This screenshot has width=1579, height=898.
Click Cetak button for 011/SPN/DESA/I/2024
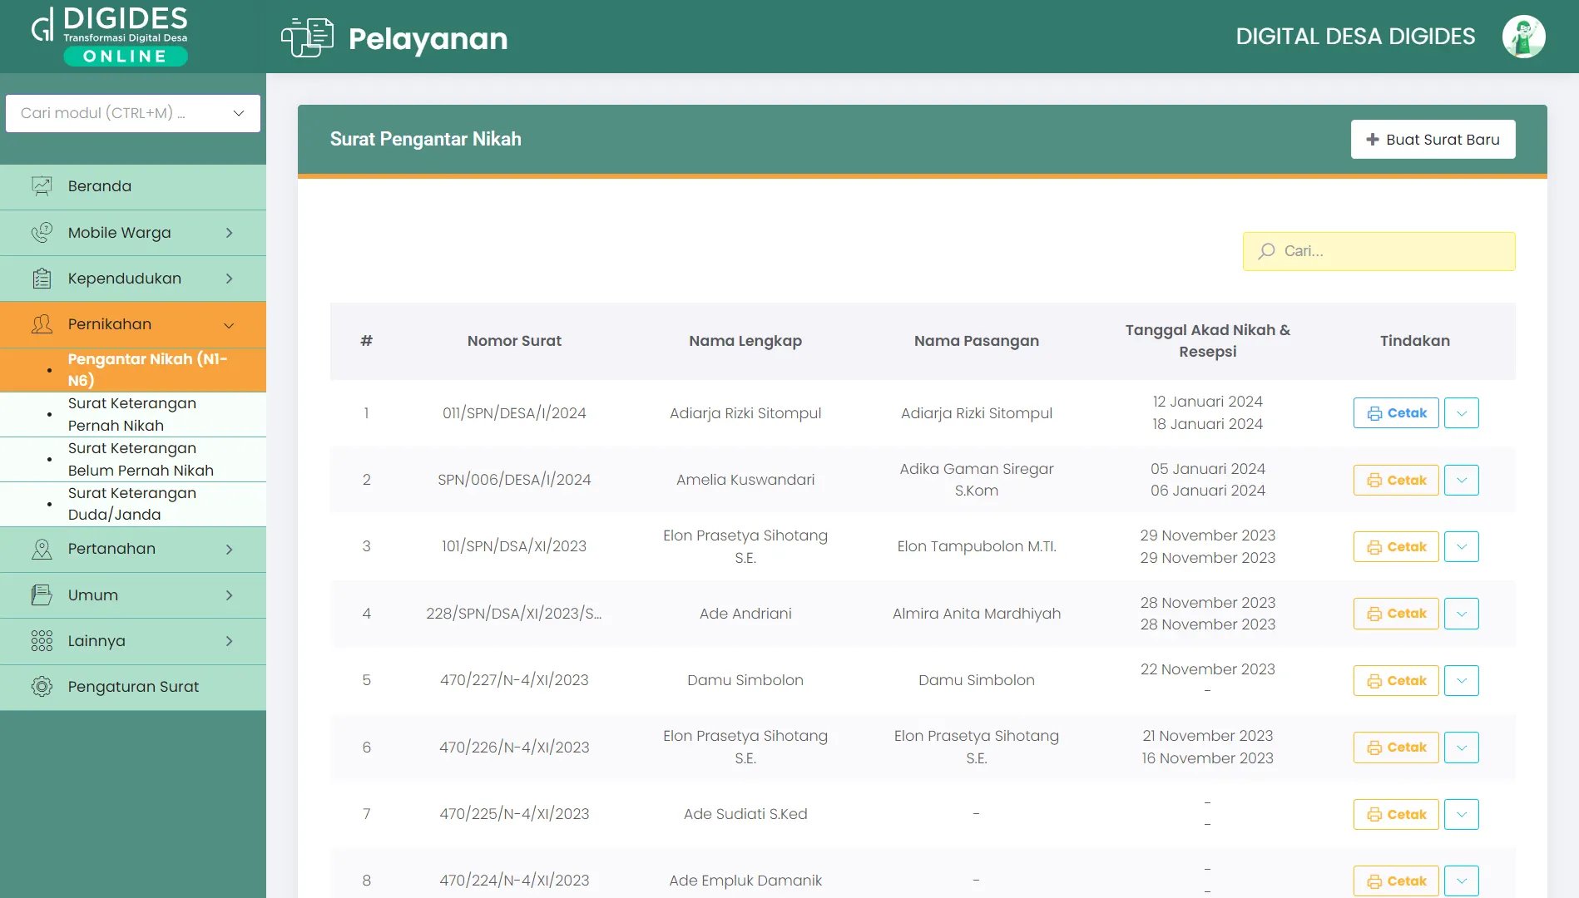(1396, 413)
